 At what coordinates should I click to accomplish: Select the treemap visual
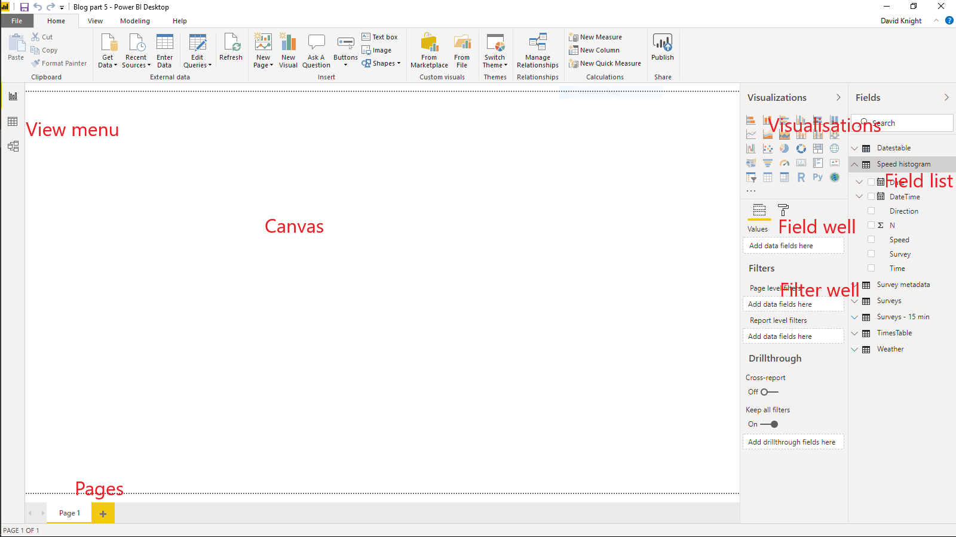coord(818,149)
